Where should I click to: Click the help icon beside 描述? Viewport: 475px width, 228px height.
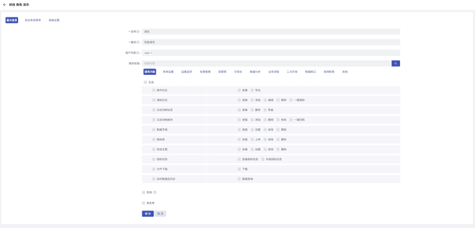coord(138,42)
